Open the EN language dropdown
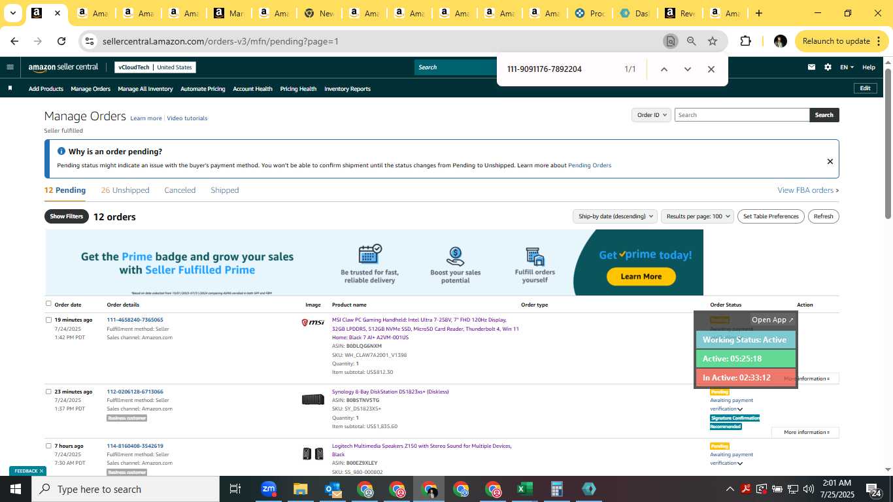Screen dimensions: 893x502 [847, 67]
